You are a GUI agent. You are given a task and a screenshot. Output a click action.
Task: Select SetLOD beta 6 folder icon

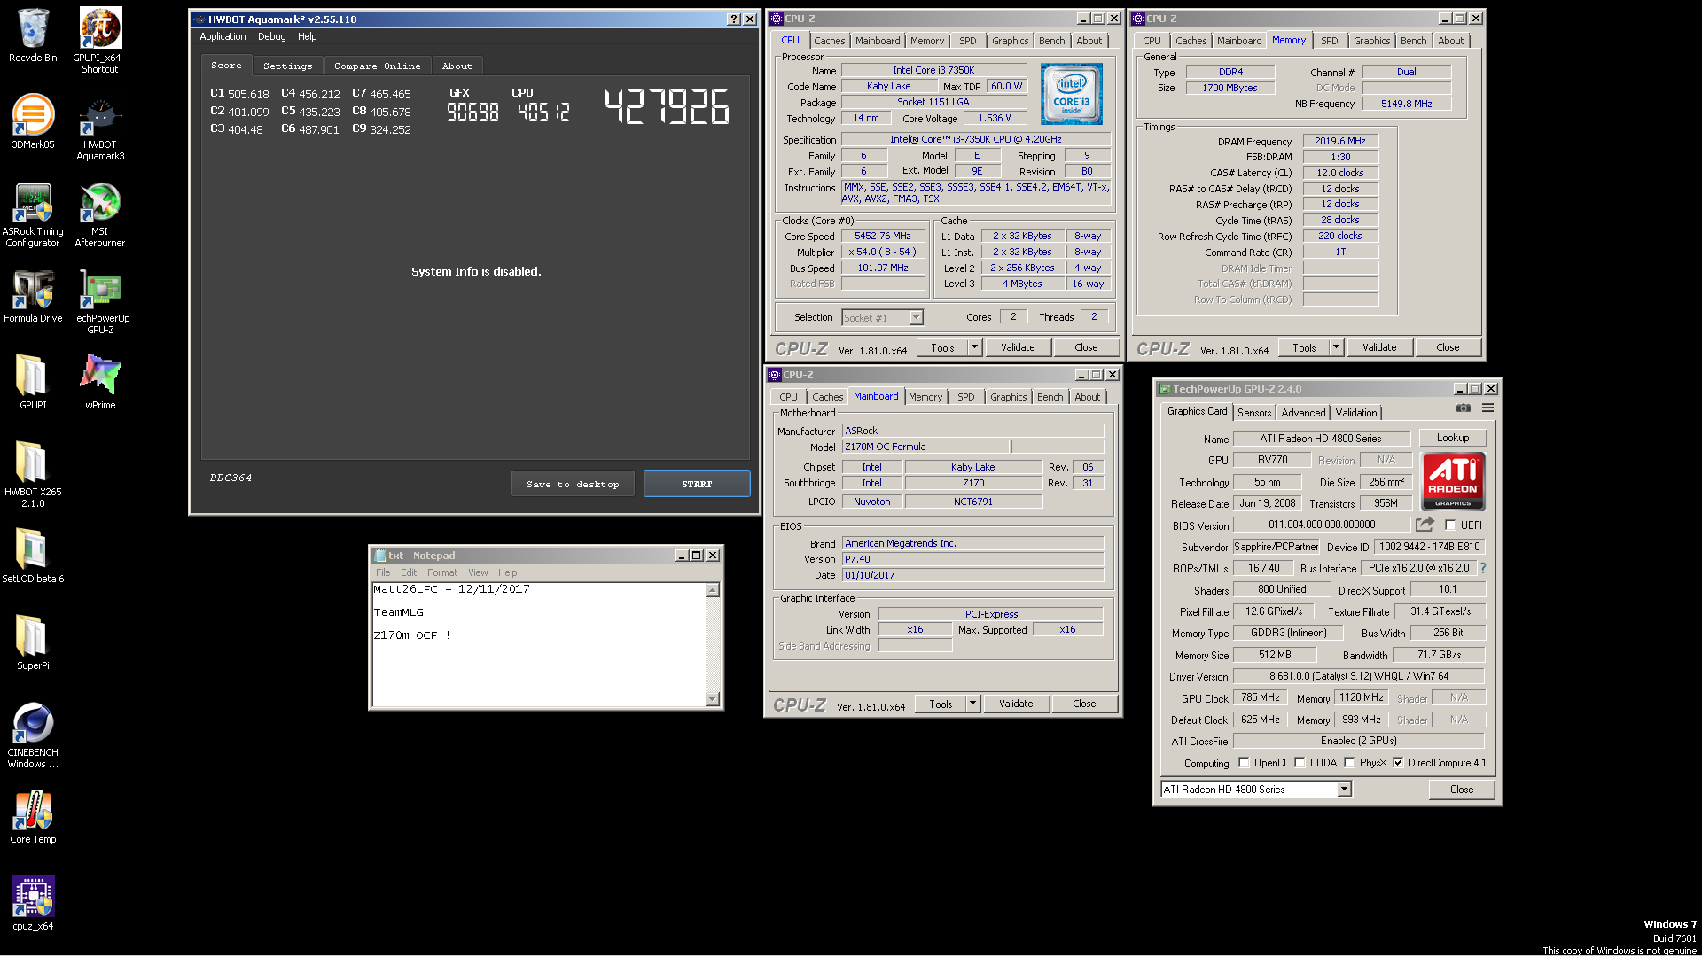pos(33,555)
